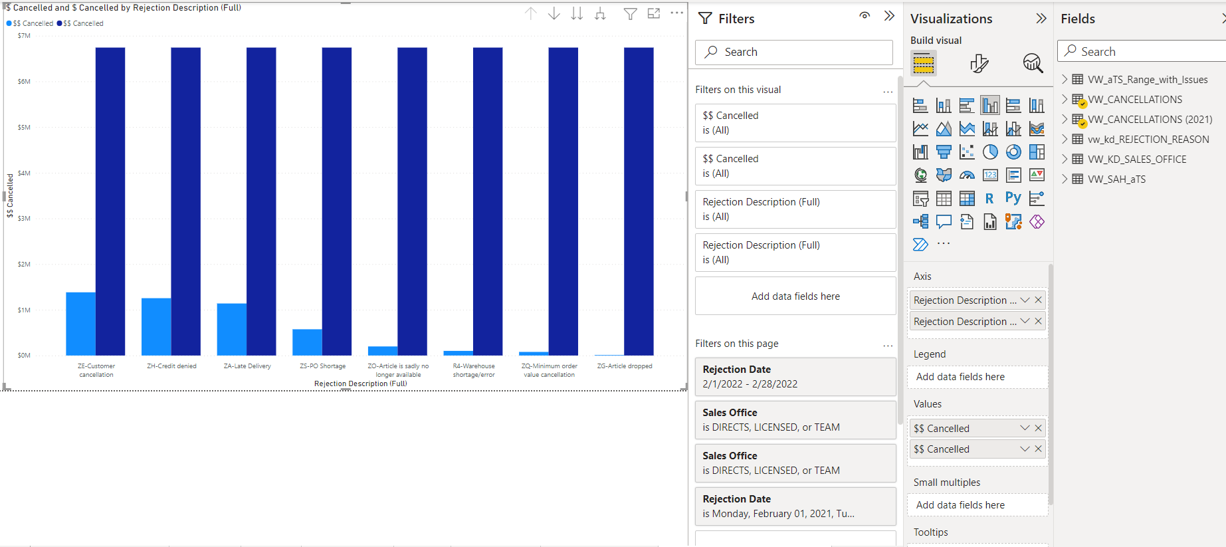Click the dark blue legend marker
Screen dimensions: 1226x547
tap(59, 23)
